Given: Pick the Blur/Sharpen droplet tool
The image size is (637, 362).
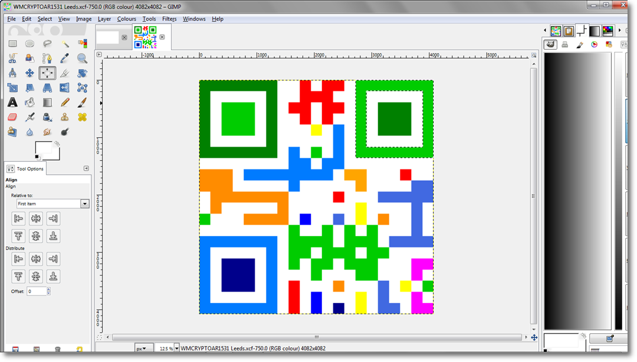Looking at the screenshot, I should coord(29,132).
